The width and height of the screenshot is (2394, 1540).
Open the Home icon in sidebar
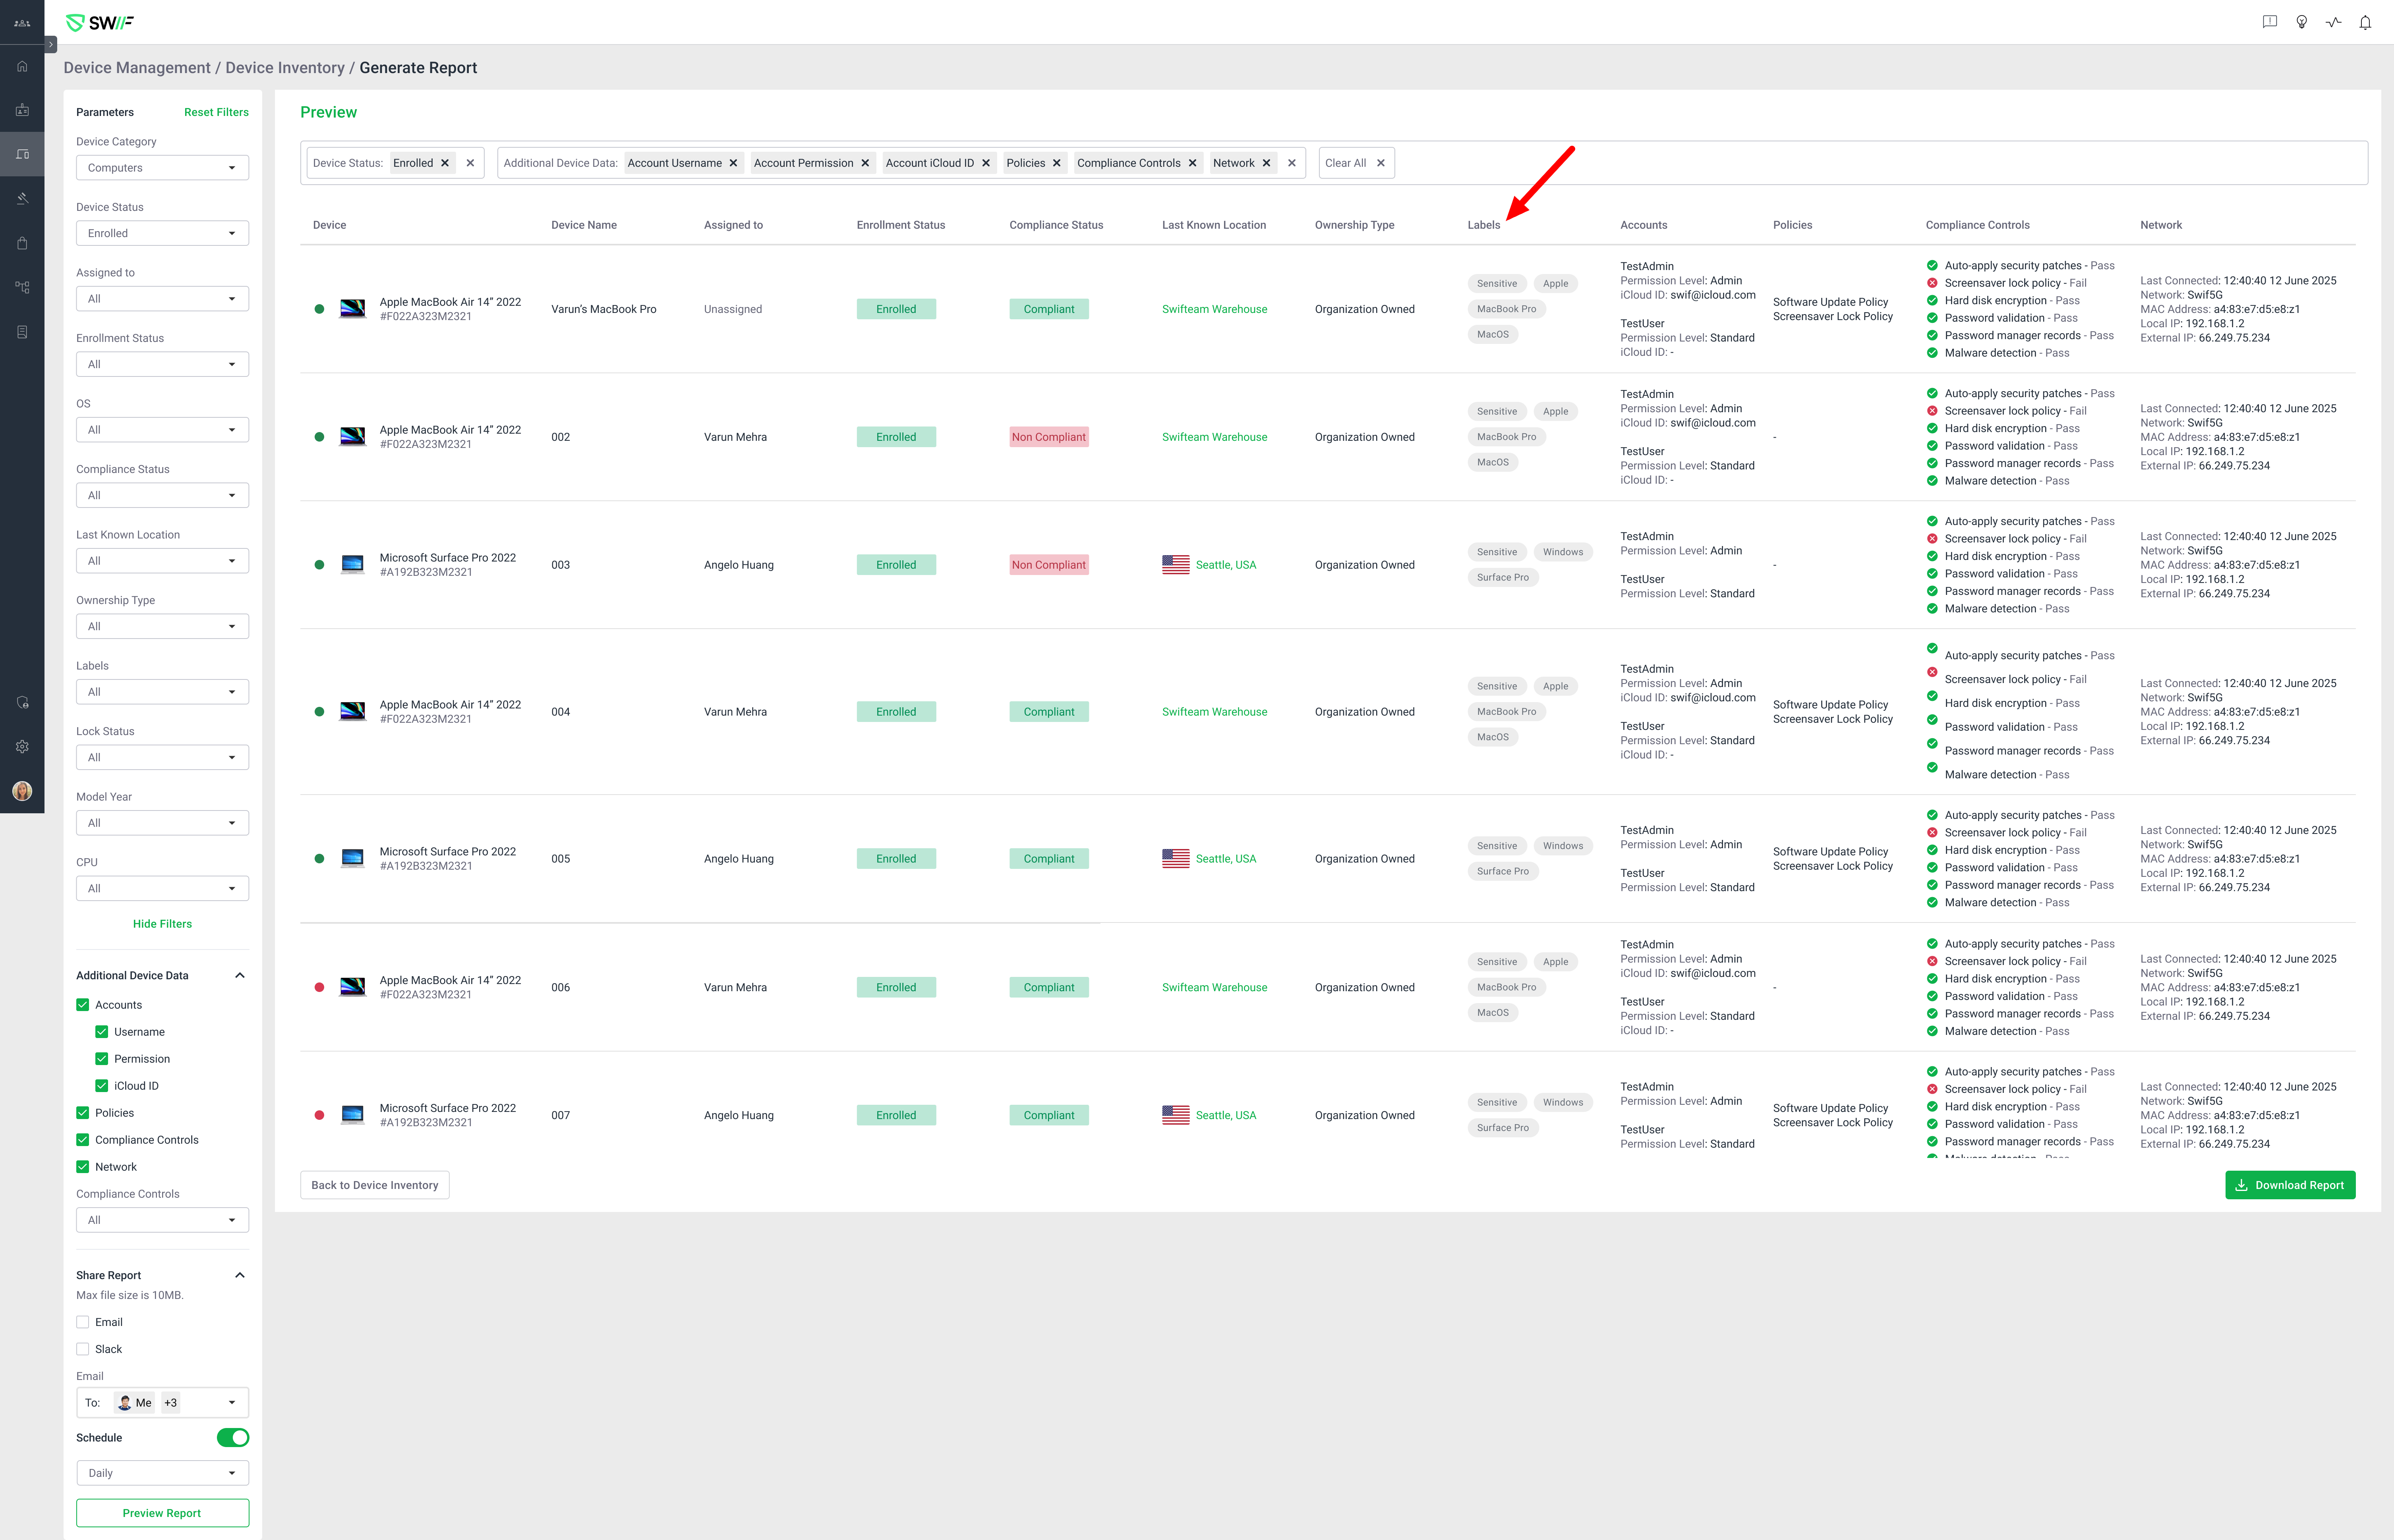[22, 66]
